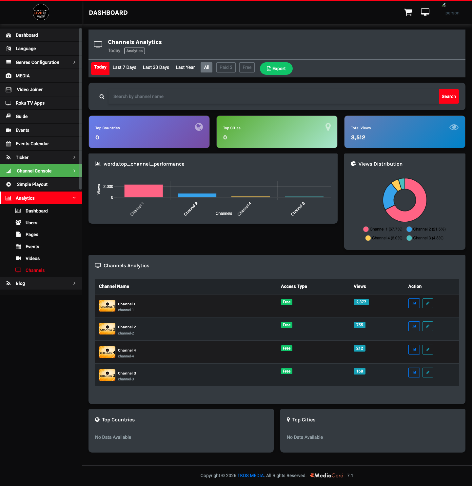The width and height of the screenshot is (472, 486).
Task: Focus the channel name search field
Action: pyautogui.click(x=274, y=96)
